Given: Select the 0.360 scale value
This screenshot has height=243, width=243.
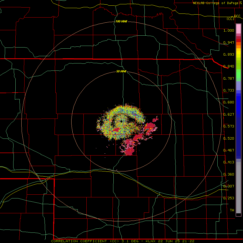Looking at the screenshot, I should (229, 174).
